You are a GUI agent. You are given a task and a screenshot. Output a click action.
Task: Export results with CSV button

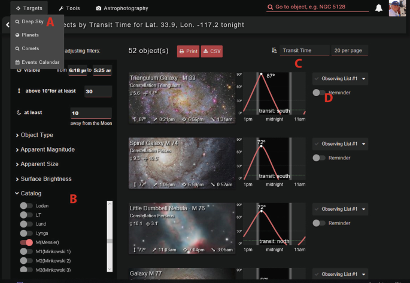(212, 51)
